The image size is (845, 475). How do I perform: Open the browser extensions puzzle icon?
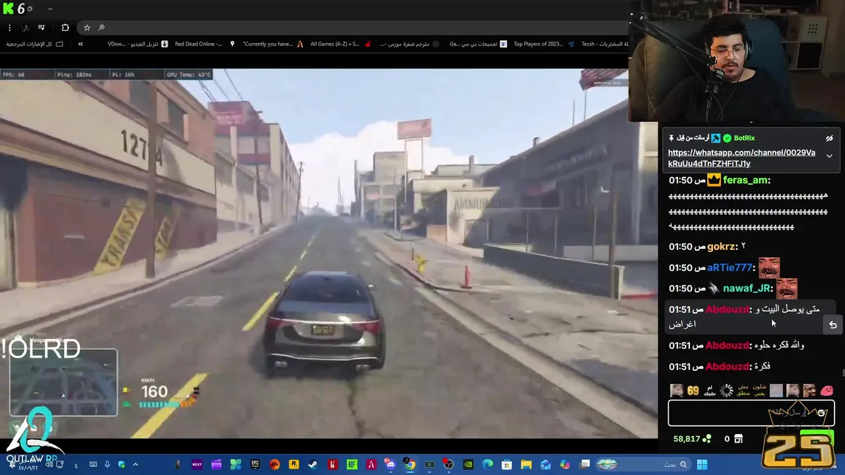[x=65, y=28]
